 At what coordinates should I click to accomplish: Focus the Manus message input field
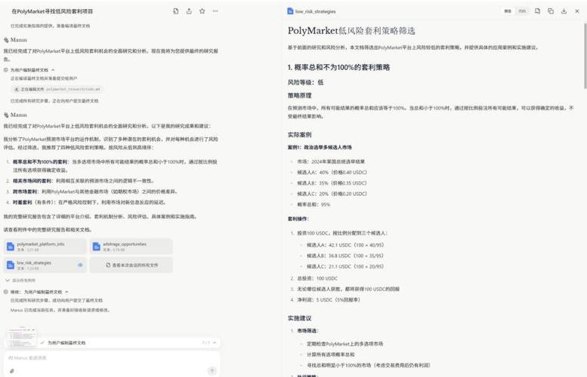coord(112,358)
